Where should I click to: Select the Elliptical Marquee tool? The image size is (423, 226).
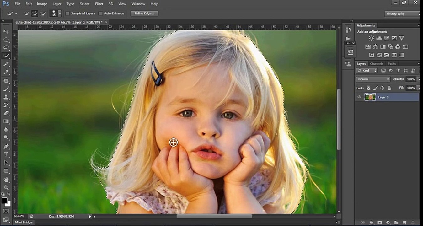point(6,40)
